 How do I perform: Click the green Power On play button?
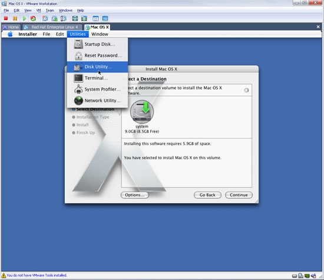tap(24, 19)
